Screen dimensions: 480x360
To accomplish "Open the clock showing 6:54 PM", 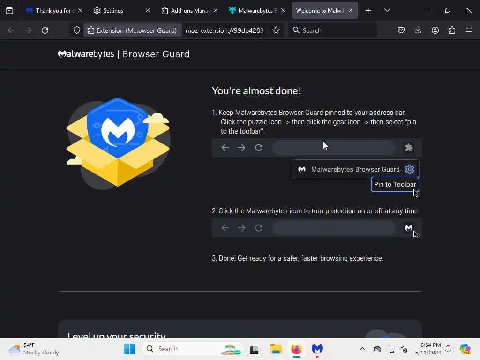I will 428,349.
